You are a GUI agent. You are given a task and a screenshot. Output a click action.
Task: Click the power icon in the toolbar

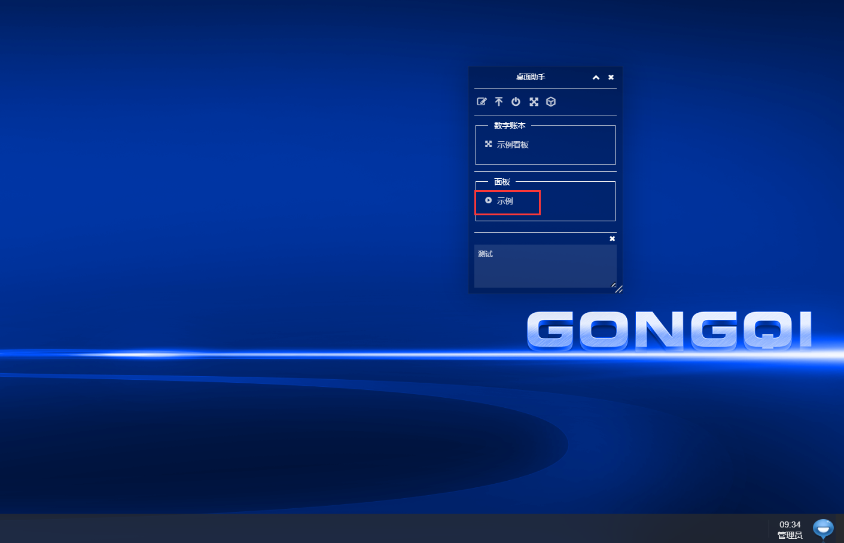(516, 102)
